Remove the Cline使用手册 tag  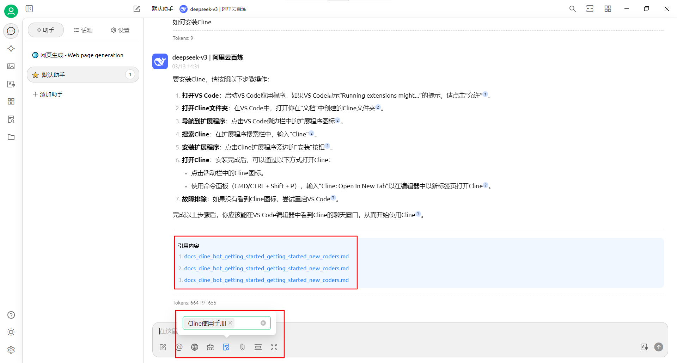tap(230, 323)
